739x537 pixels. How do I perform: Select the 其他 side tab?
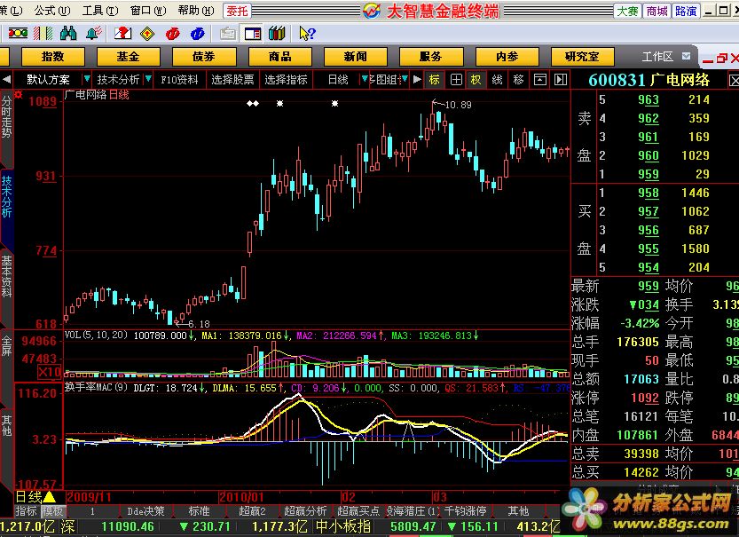(6, 425)
